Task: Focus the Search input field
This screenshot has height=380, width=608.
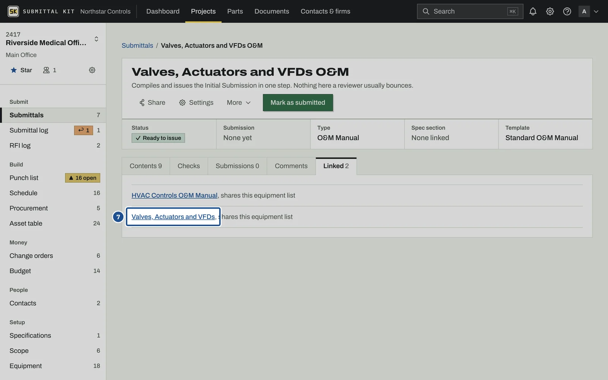Action: (x=470, y=11)
